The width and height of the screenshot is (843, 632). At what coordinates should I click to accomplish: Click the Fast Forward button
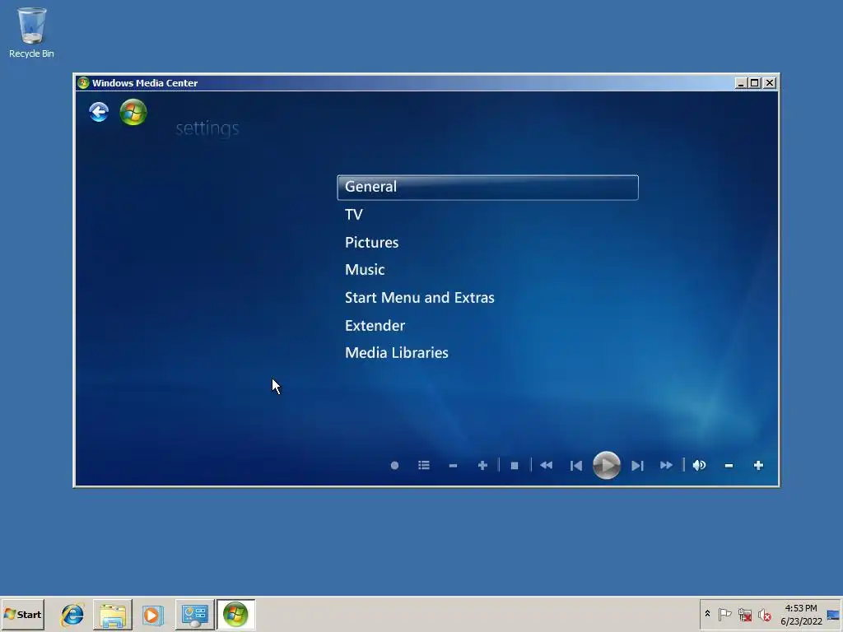click(666, 466)
